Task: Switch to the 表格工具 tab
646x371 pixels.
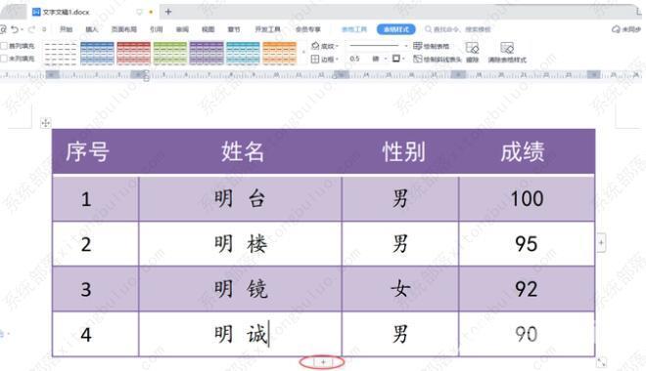Action: (x=354, y=29)
